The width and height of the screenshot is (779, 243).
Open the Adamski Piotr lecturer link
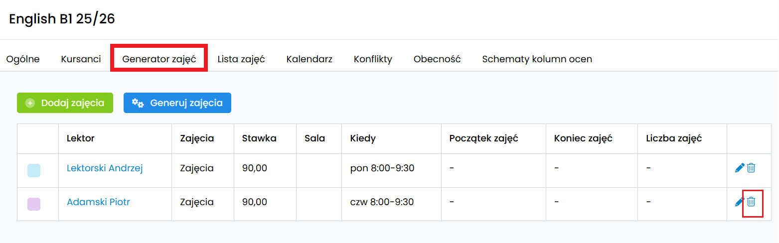pyautogui.click(x=98, y=202)
